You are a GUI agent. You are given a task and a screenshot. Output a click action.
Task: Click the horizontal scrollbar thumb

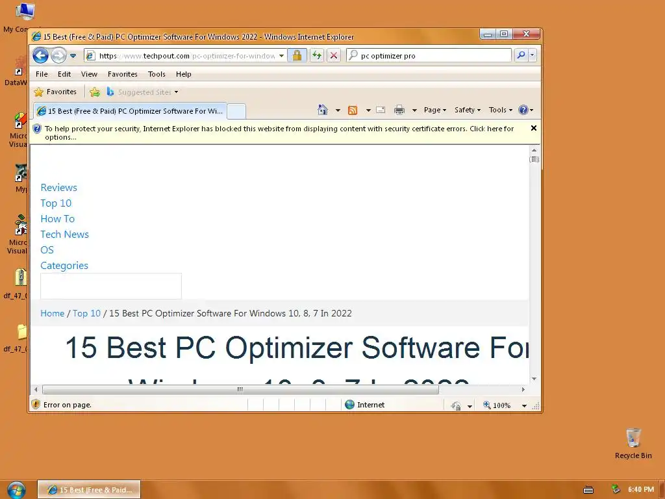[240, 389]
